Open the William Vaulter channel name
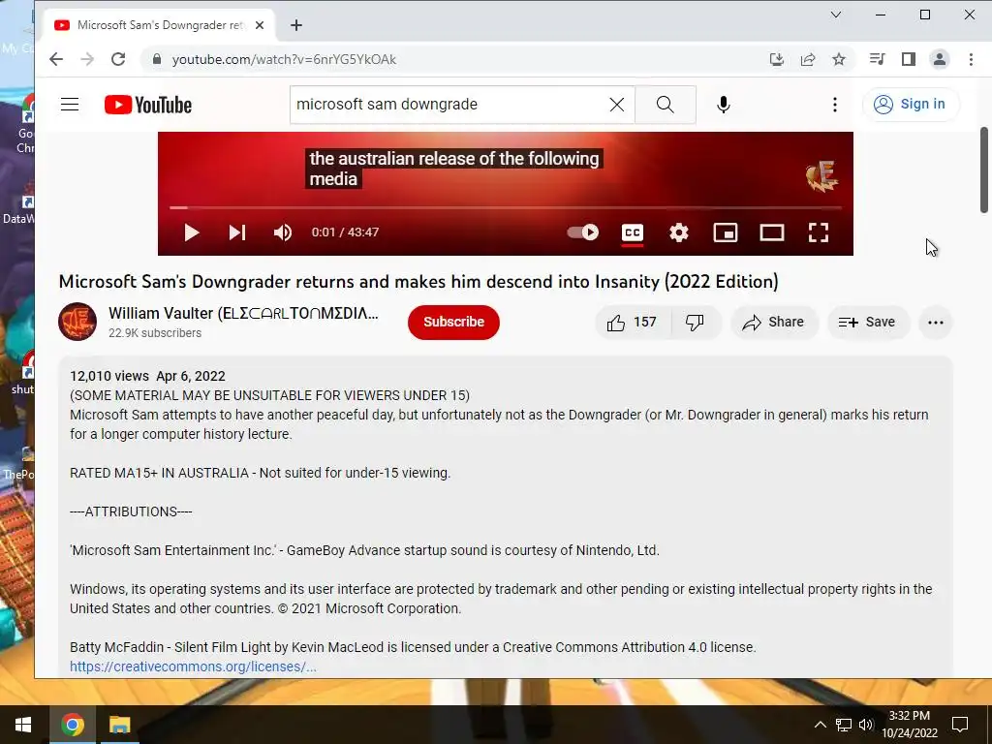Image resolution: width=992 pixels, height=744 pixels. click(x=243, y=313)
